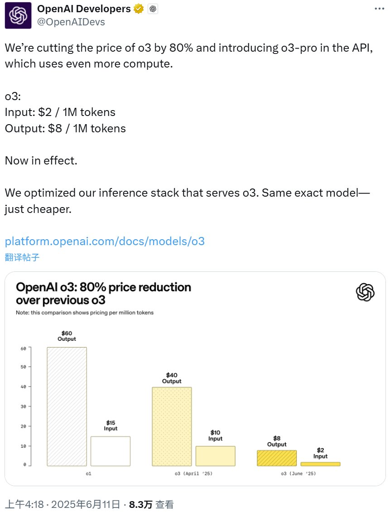Click the small yellow $2 Input bar

pyautogui.click(x=320, y=464)
